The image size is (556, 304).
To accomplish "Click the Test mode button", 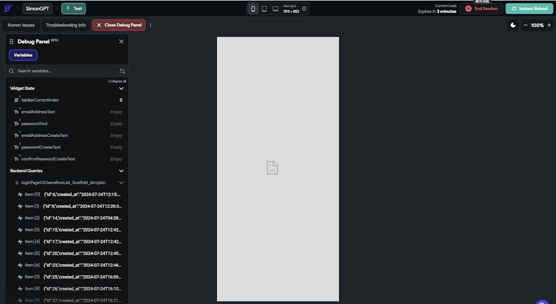I will pyautogui.click(x=73, y=8).
